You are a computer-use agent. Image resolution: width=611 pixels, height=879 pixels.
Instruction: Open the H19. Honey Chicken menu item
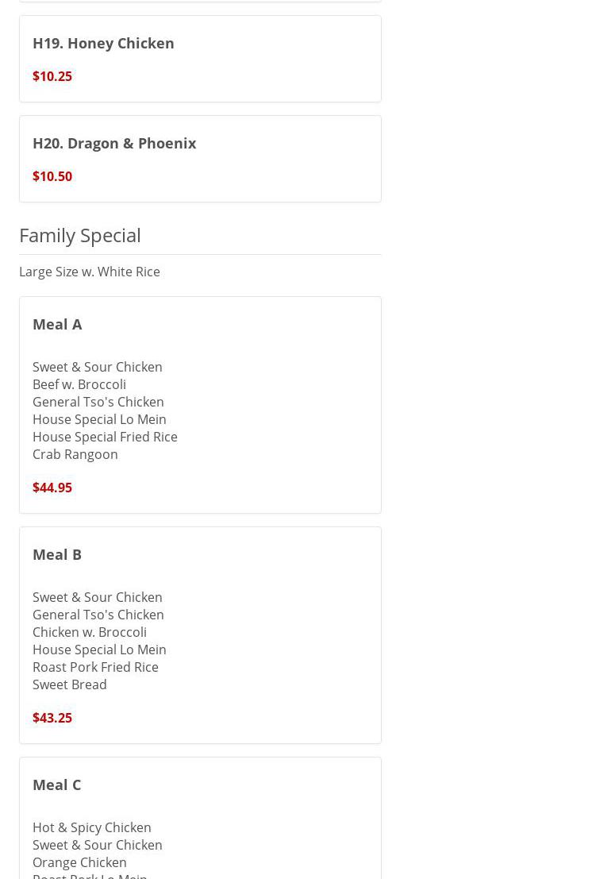coord(103,43)
